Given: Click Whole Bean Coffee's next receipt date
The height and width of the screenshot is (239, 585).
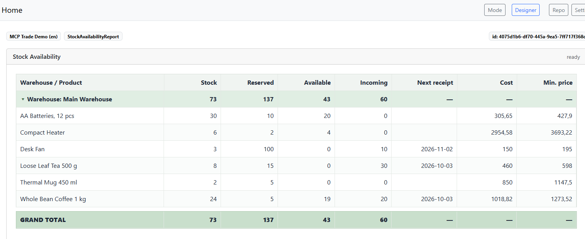Looking at the screenshot, I should tap(437, 199).
